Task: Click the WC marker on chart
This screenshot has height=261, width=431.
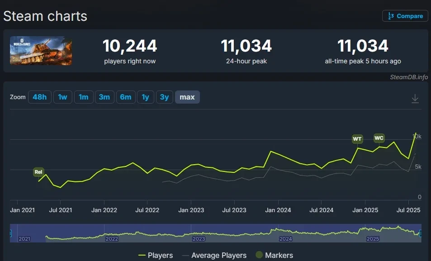Action: (379, 138)
